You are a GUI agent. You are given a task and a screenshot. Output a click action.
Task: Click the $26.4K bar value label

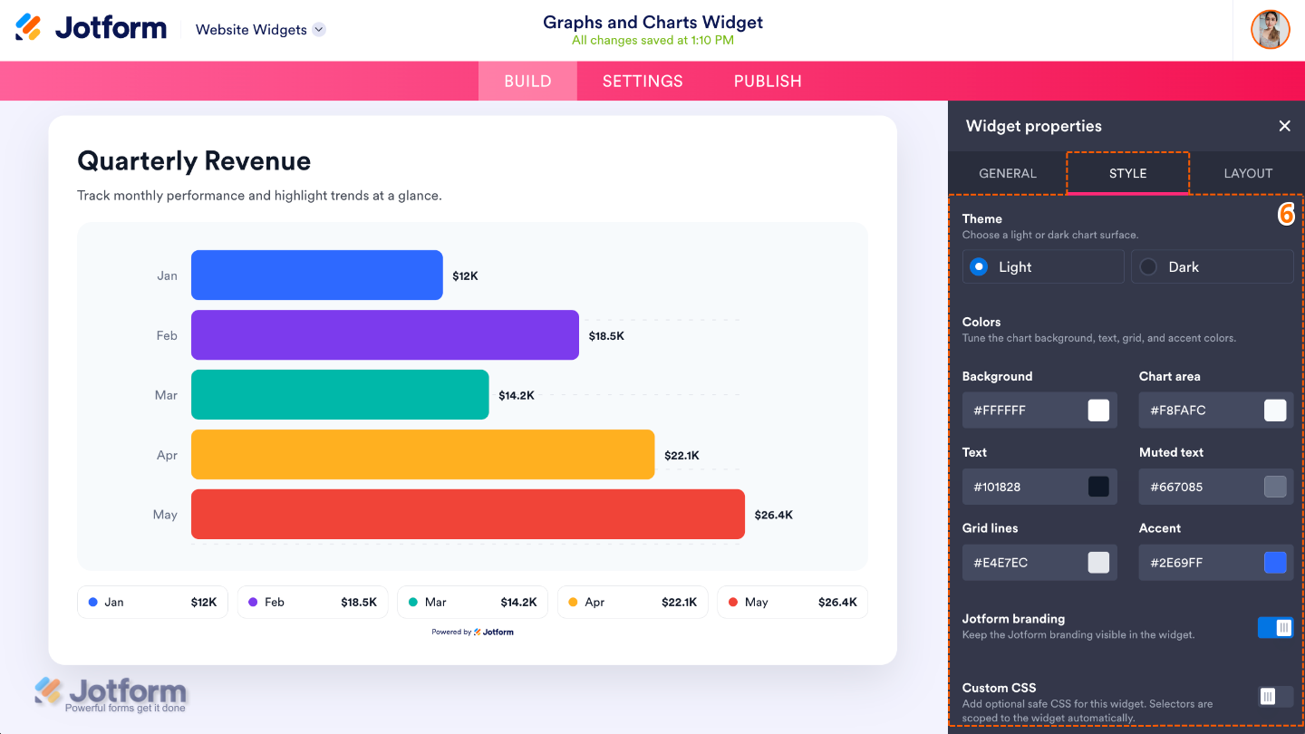pos(774,515)
